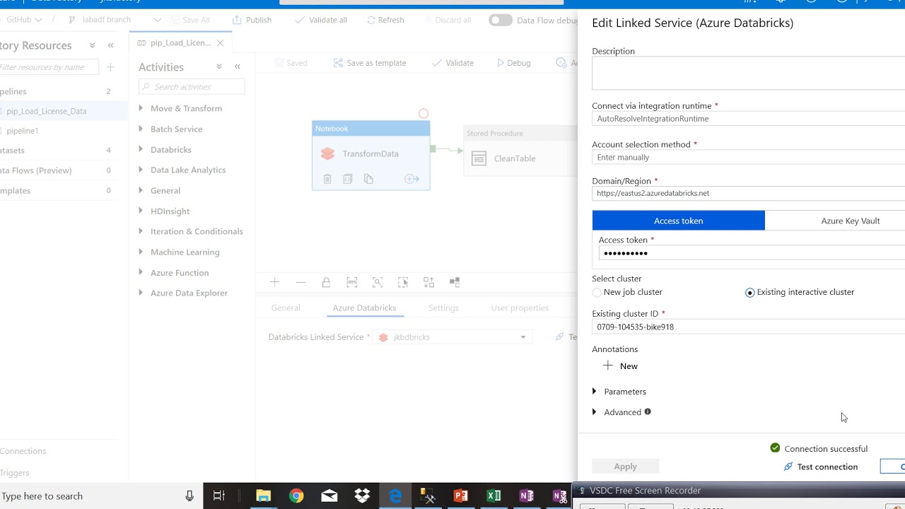
Task: Toggle the resize layout canvas icon
Action: pyautogui.click(x=455, y=282)
